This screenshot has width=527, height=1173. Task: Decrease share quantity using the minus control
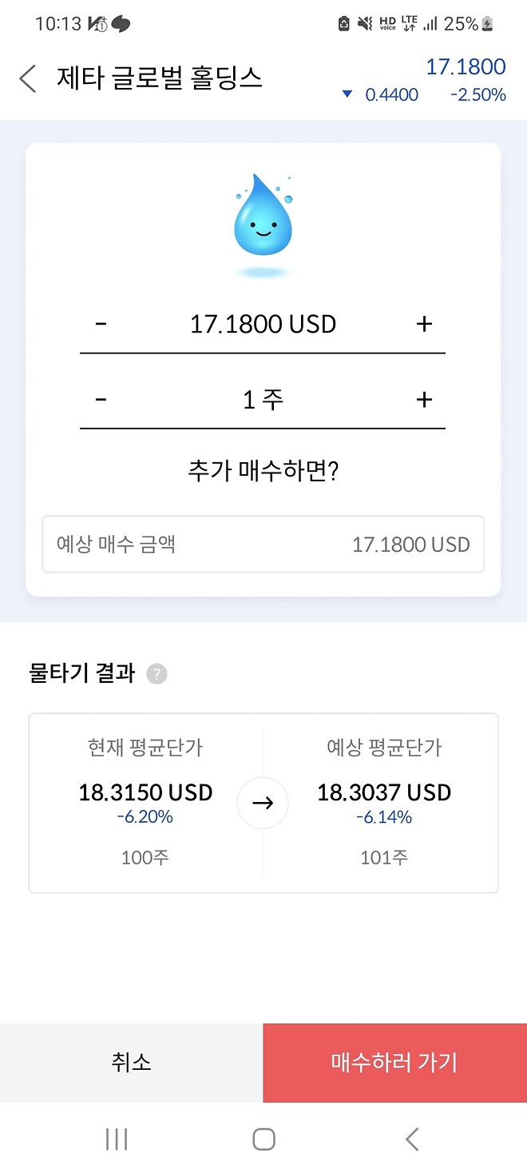101,399
